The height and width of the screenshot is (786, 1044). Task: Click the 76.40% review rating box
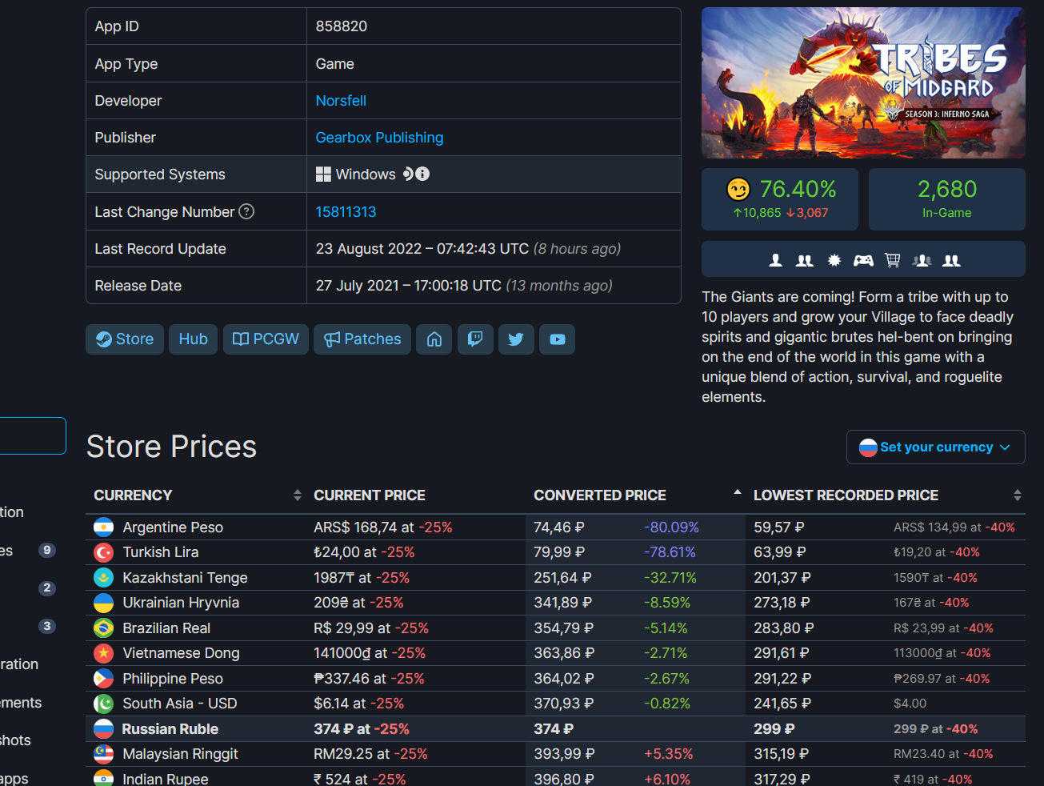(x=780, y=199)
